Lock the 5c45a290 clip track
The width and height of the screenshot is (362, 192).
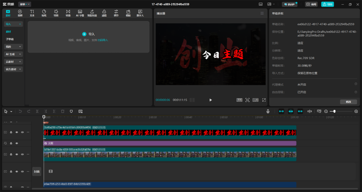[11, 132]
